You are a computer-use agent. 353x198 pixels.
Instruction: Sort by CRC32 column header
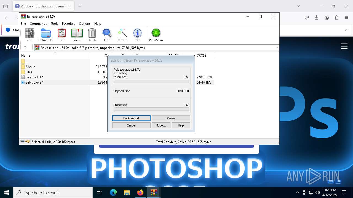pos(204,55)
